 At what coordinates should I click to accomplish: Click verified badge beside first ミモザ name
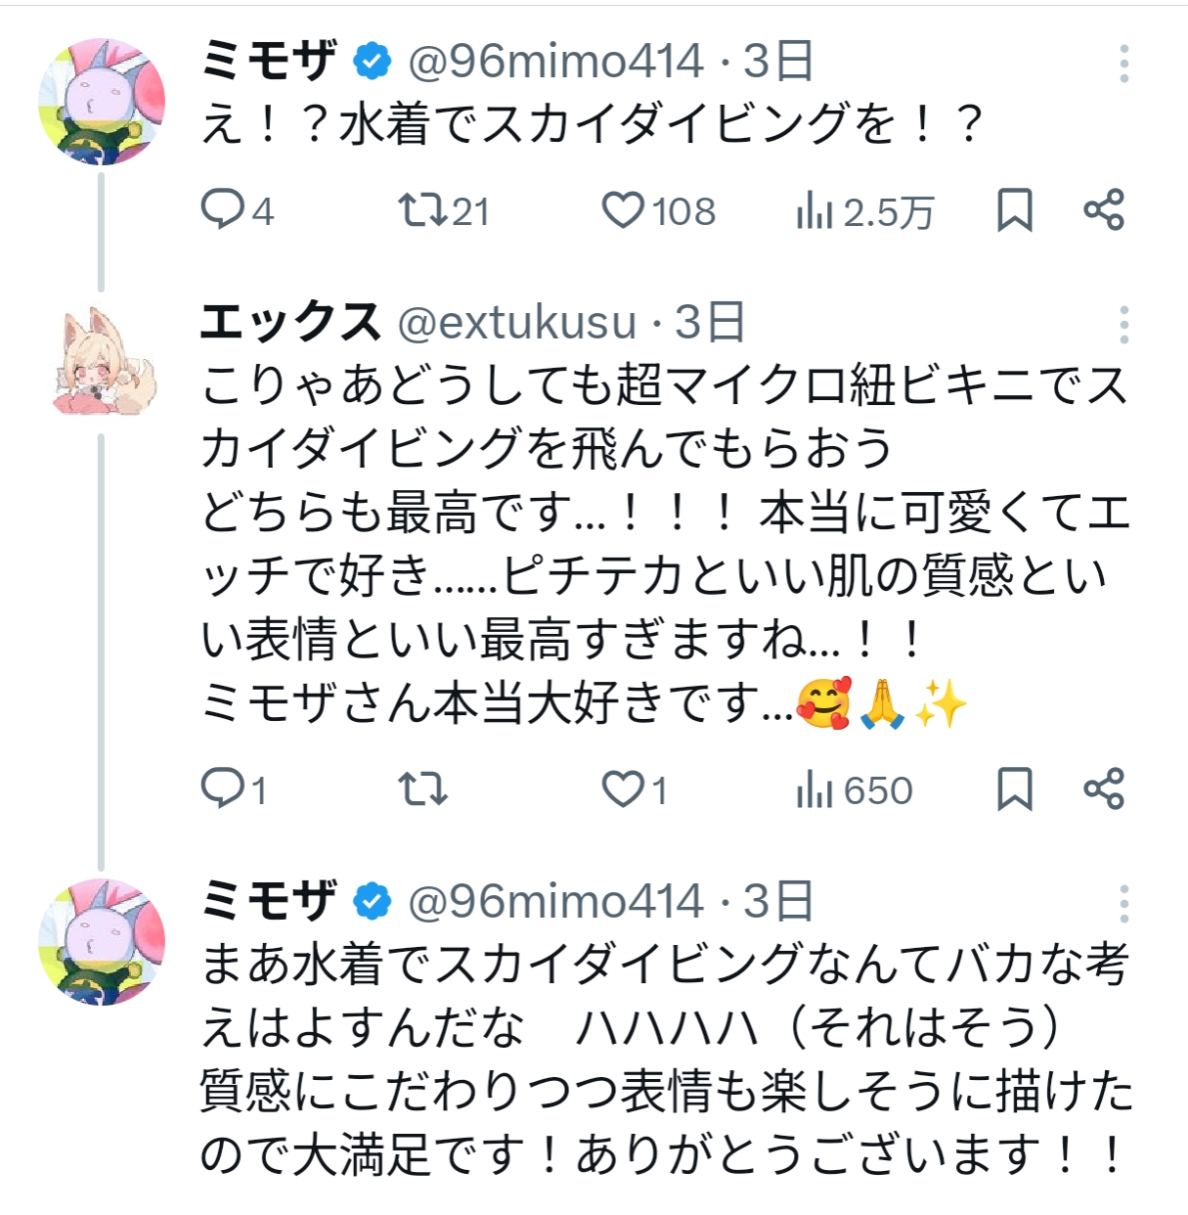(372, 62)
